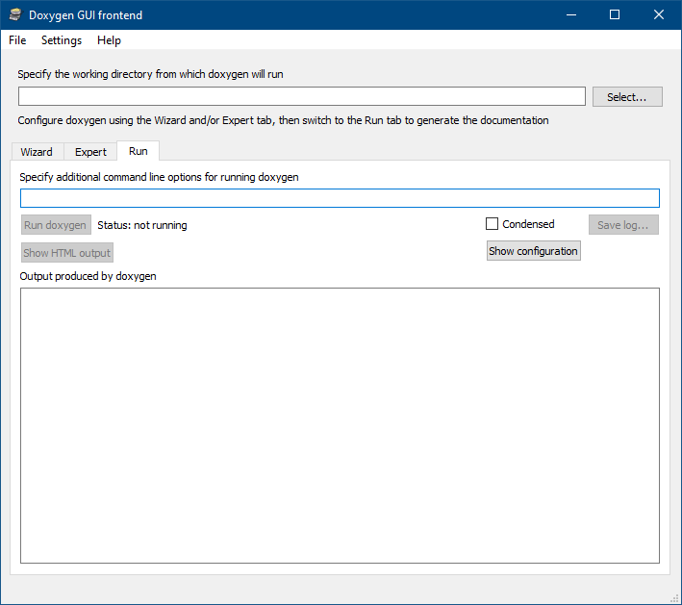Image resolution: width=682 pixels, height=605 pixels.
Task: Enable the Condensed checkbox
Action: (x=493, y=224)
